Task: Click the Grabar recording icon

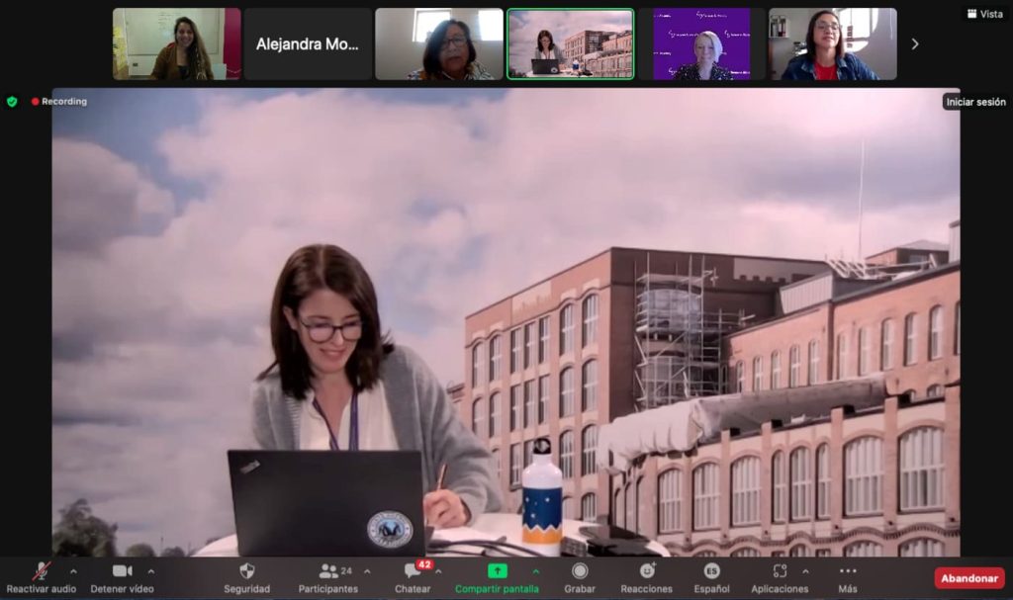Action: pyautogui.click(x=580, y=571)
